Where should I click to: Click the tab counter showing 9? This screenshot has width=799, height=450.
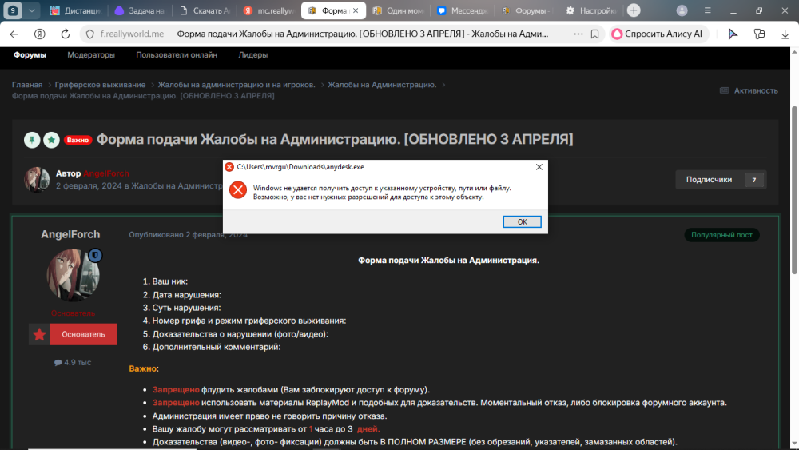13,10
